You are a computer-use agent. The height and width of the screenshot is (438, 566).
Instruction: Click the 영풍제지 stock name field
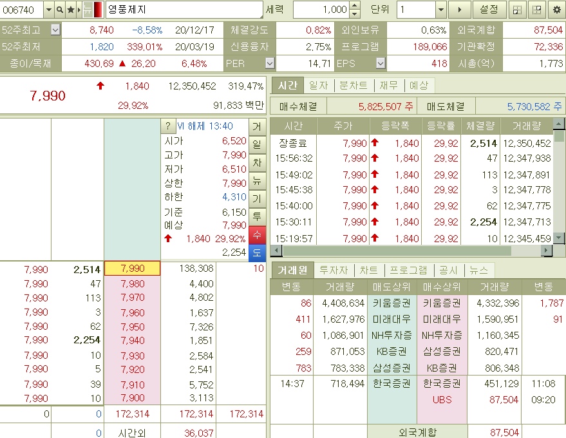(184, 10)
